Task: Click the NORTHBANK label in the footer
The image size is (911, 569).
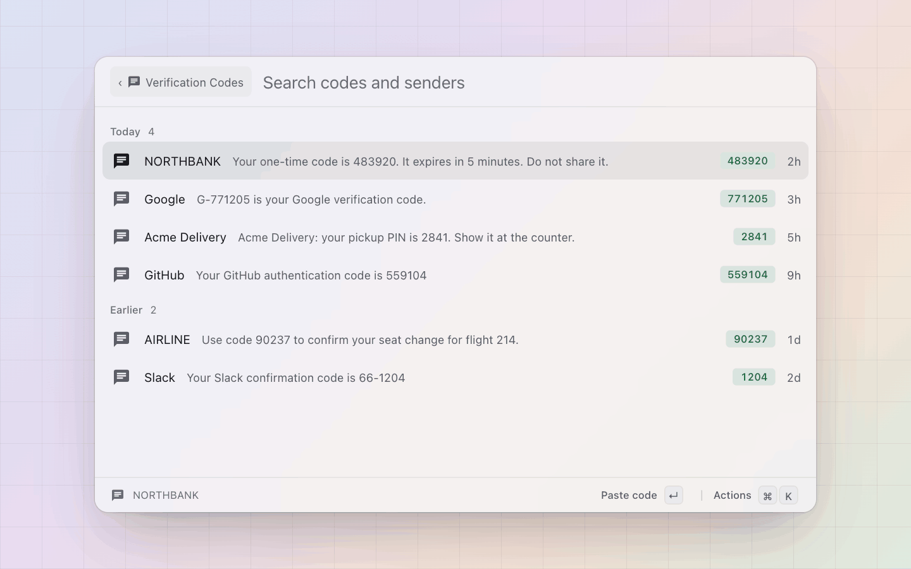Action: pos(166,495)
